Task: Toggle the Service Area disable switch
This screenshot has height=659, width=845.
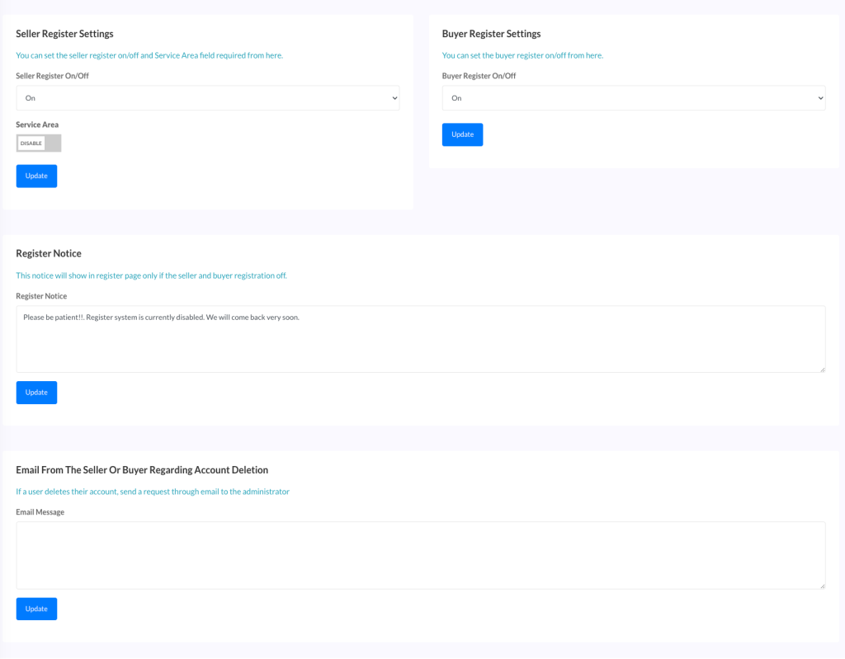Action: (38, 143)
